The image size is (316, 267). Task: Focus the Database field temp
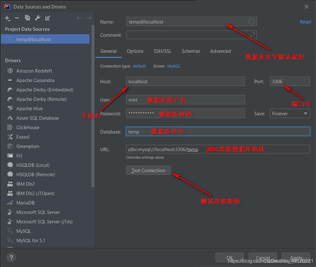click(x=218, y=132)
